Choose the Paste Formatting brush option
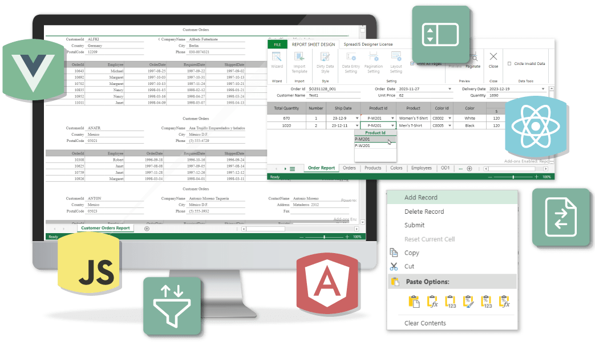This screenshot has height=342, width=595. coord(468,302)
